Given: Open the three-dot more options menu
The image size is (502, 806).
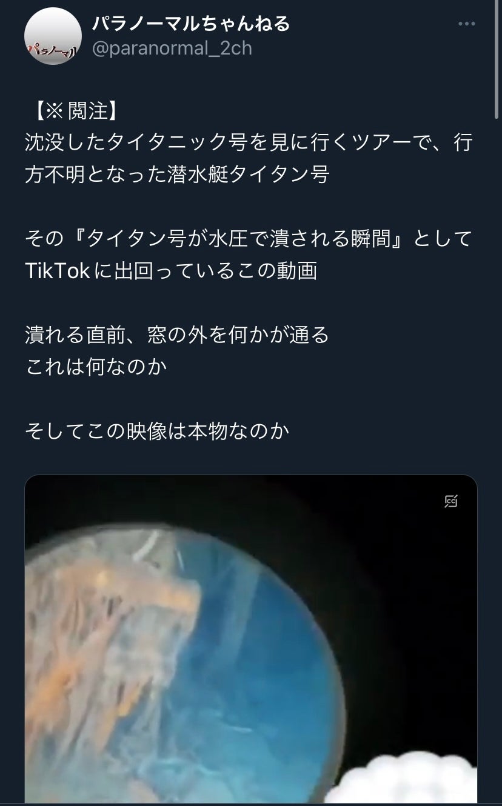Looking at the screenshot, I should click(x=466, y=24).
